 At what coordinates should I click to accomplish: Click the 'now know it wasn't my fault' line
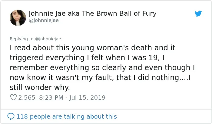[100, 78]
